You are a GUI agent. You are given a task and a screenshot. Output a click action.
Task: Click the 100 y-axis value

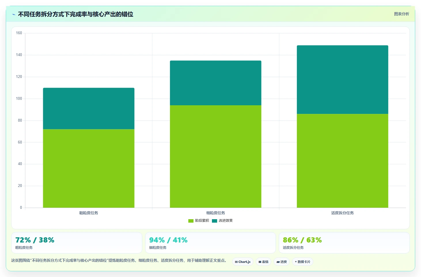[x=19, y=99]
